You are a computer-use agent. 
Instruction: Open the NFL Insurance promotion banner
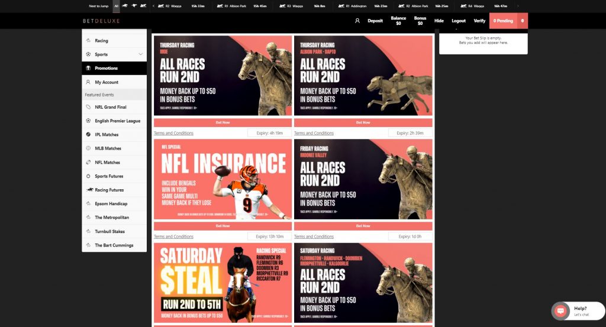223,179
